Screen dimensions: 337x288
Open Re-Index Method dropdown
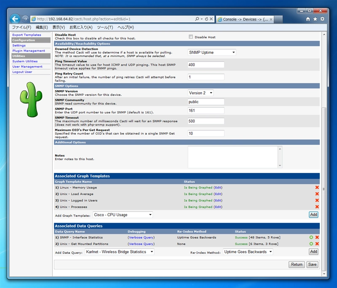248,252
